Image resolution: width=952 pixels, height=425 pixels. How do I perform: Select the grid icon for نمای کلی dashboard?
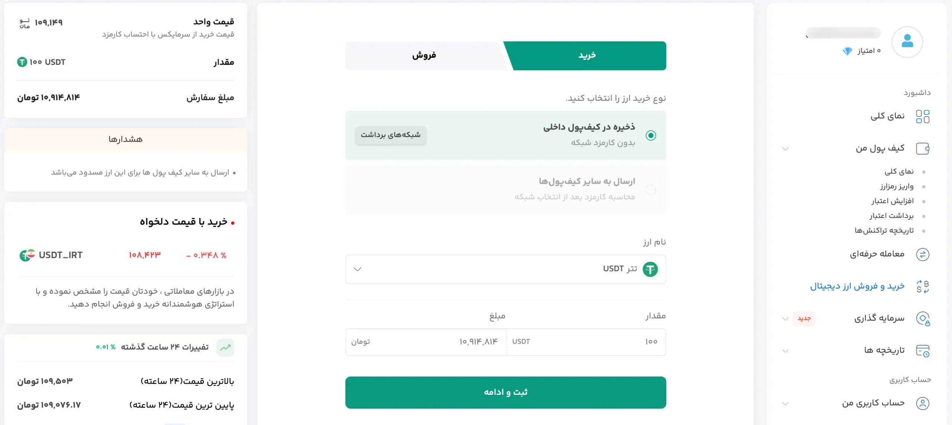click(924, 116)
